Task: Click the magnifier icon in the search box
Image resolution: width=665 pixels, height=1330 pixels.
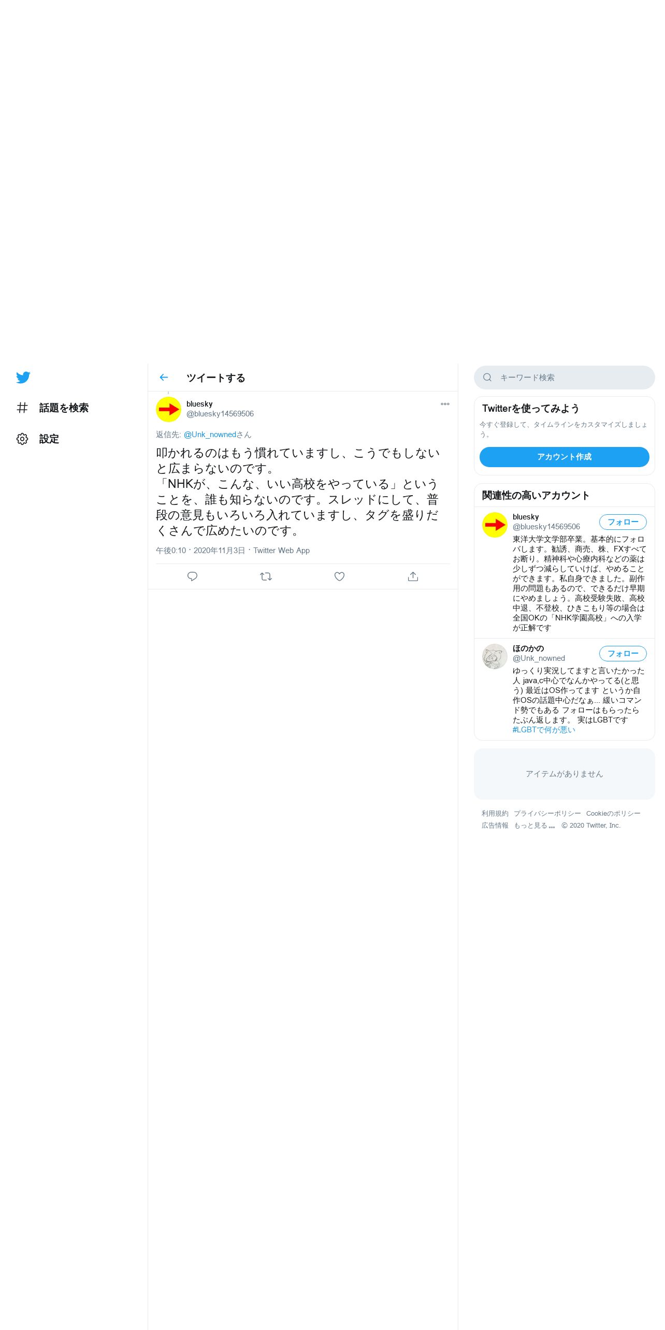Action: pyautogui.click(x=487, y=378)
